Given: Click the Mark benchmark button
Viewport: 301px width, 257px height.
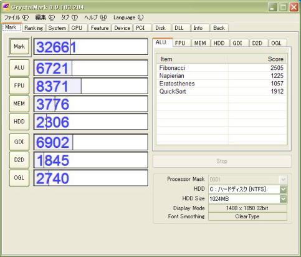Looking at the screenshot, I should click(x=19, y=47).
